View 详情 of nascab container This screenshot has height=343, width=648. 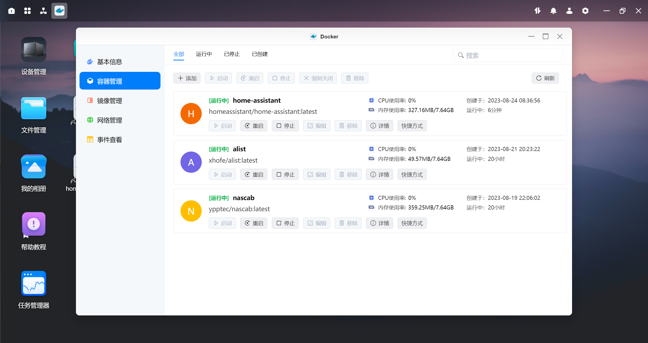click(x=379, y=223)
